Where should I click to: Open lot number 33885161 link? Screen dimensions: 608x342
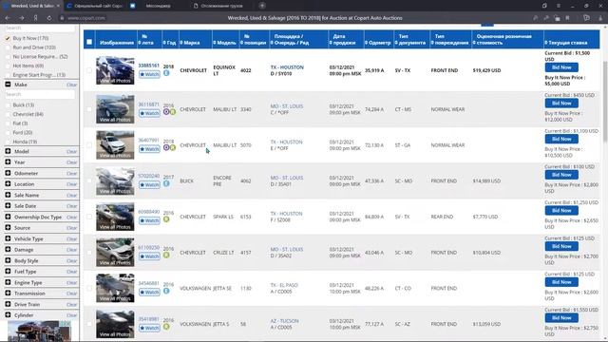[149, 66]
